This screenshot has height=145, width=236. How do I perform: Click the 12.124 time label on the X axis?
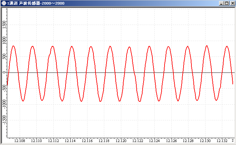[x=155, y=141]
